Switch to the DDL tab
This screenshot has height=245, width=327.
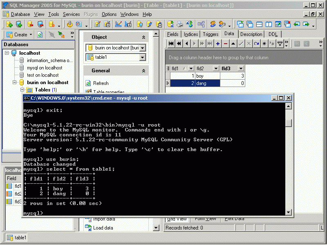(x=273, y=34)
